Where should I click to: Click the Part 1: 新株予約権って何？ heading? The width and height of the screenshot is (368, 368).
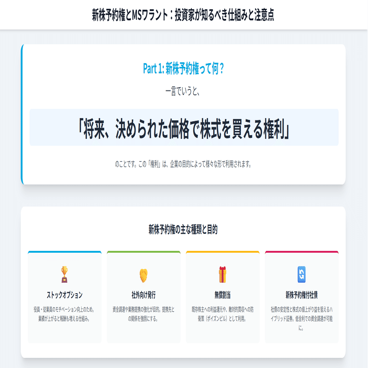183,69
